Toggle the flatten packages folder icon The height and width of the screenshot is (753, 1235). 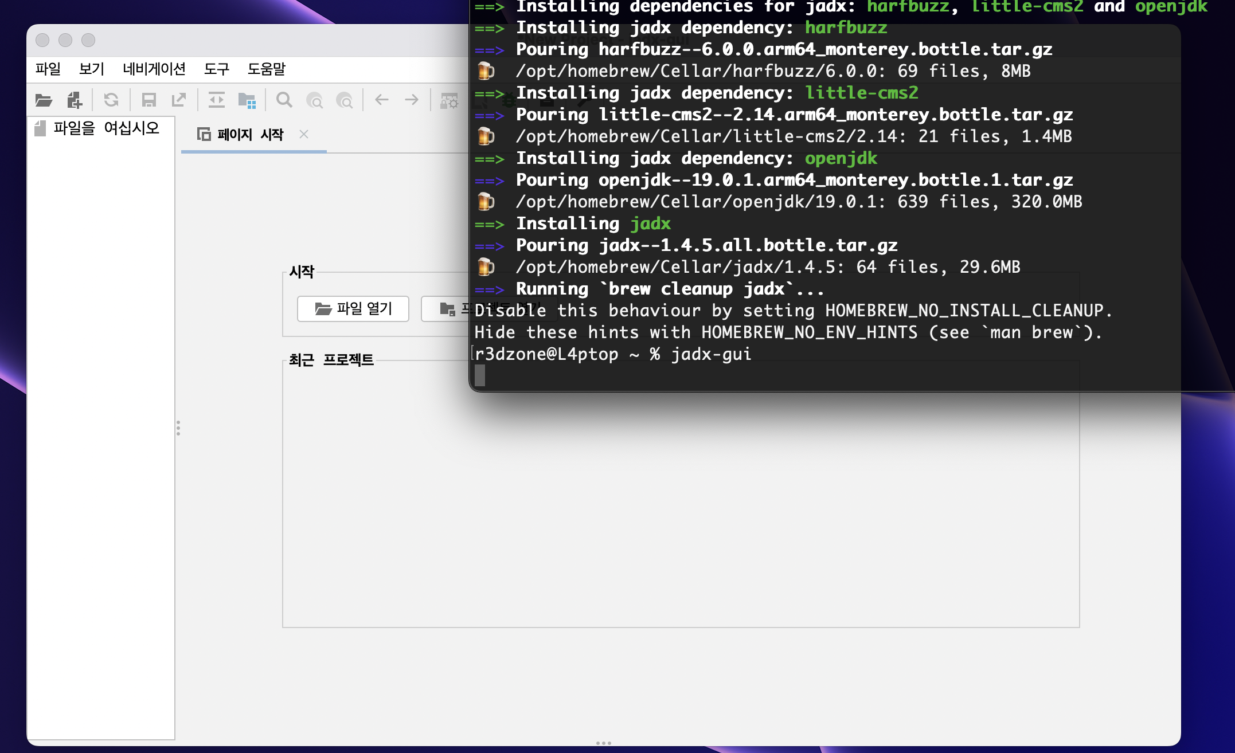click(x=247, y=100)
